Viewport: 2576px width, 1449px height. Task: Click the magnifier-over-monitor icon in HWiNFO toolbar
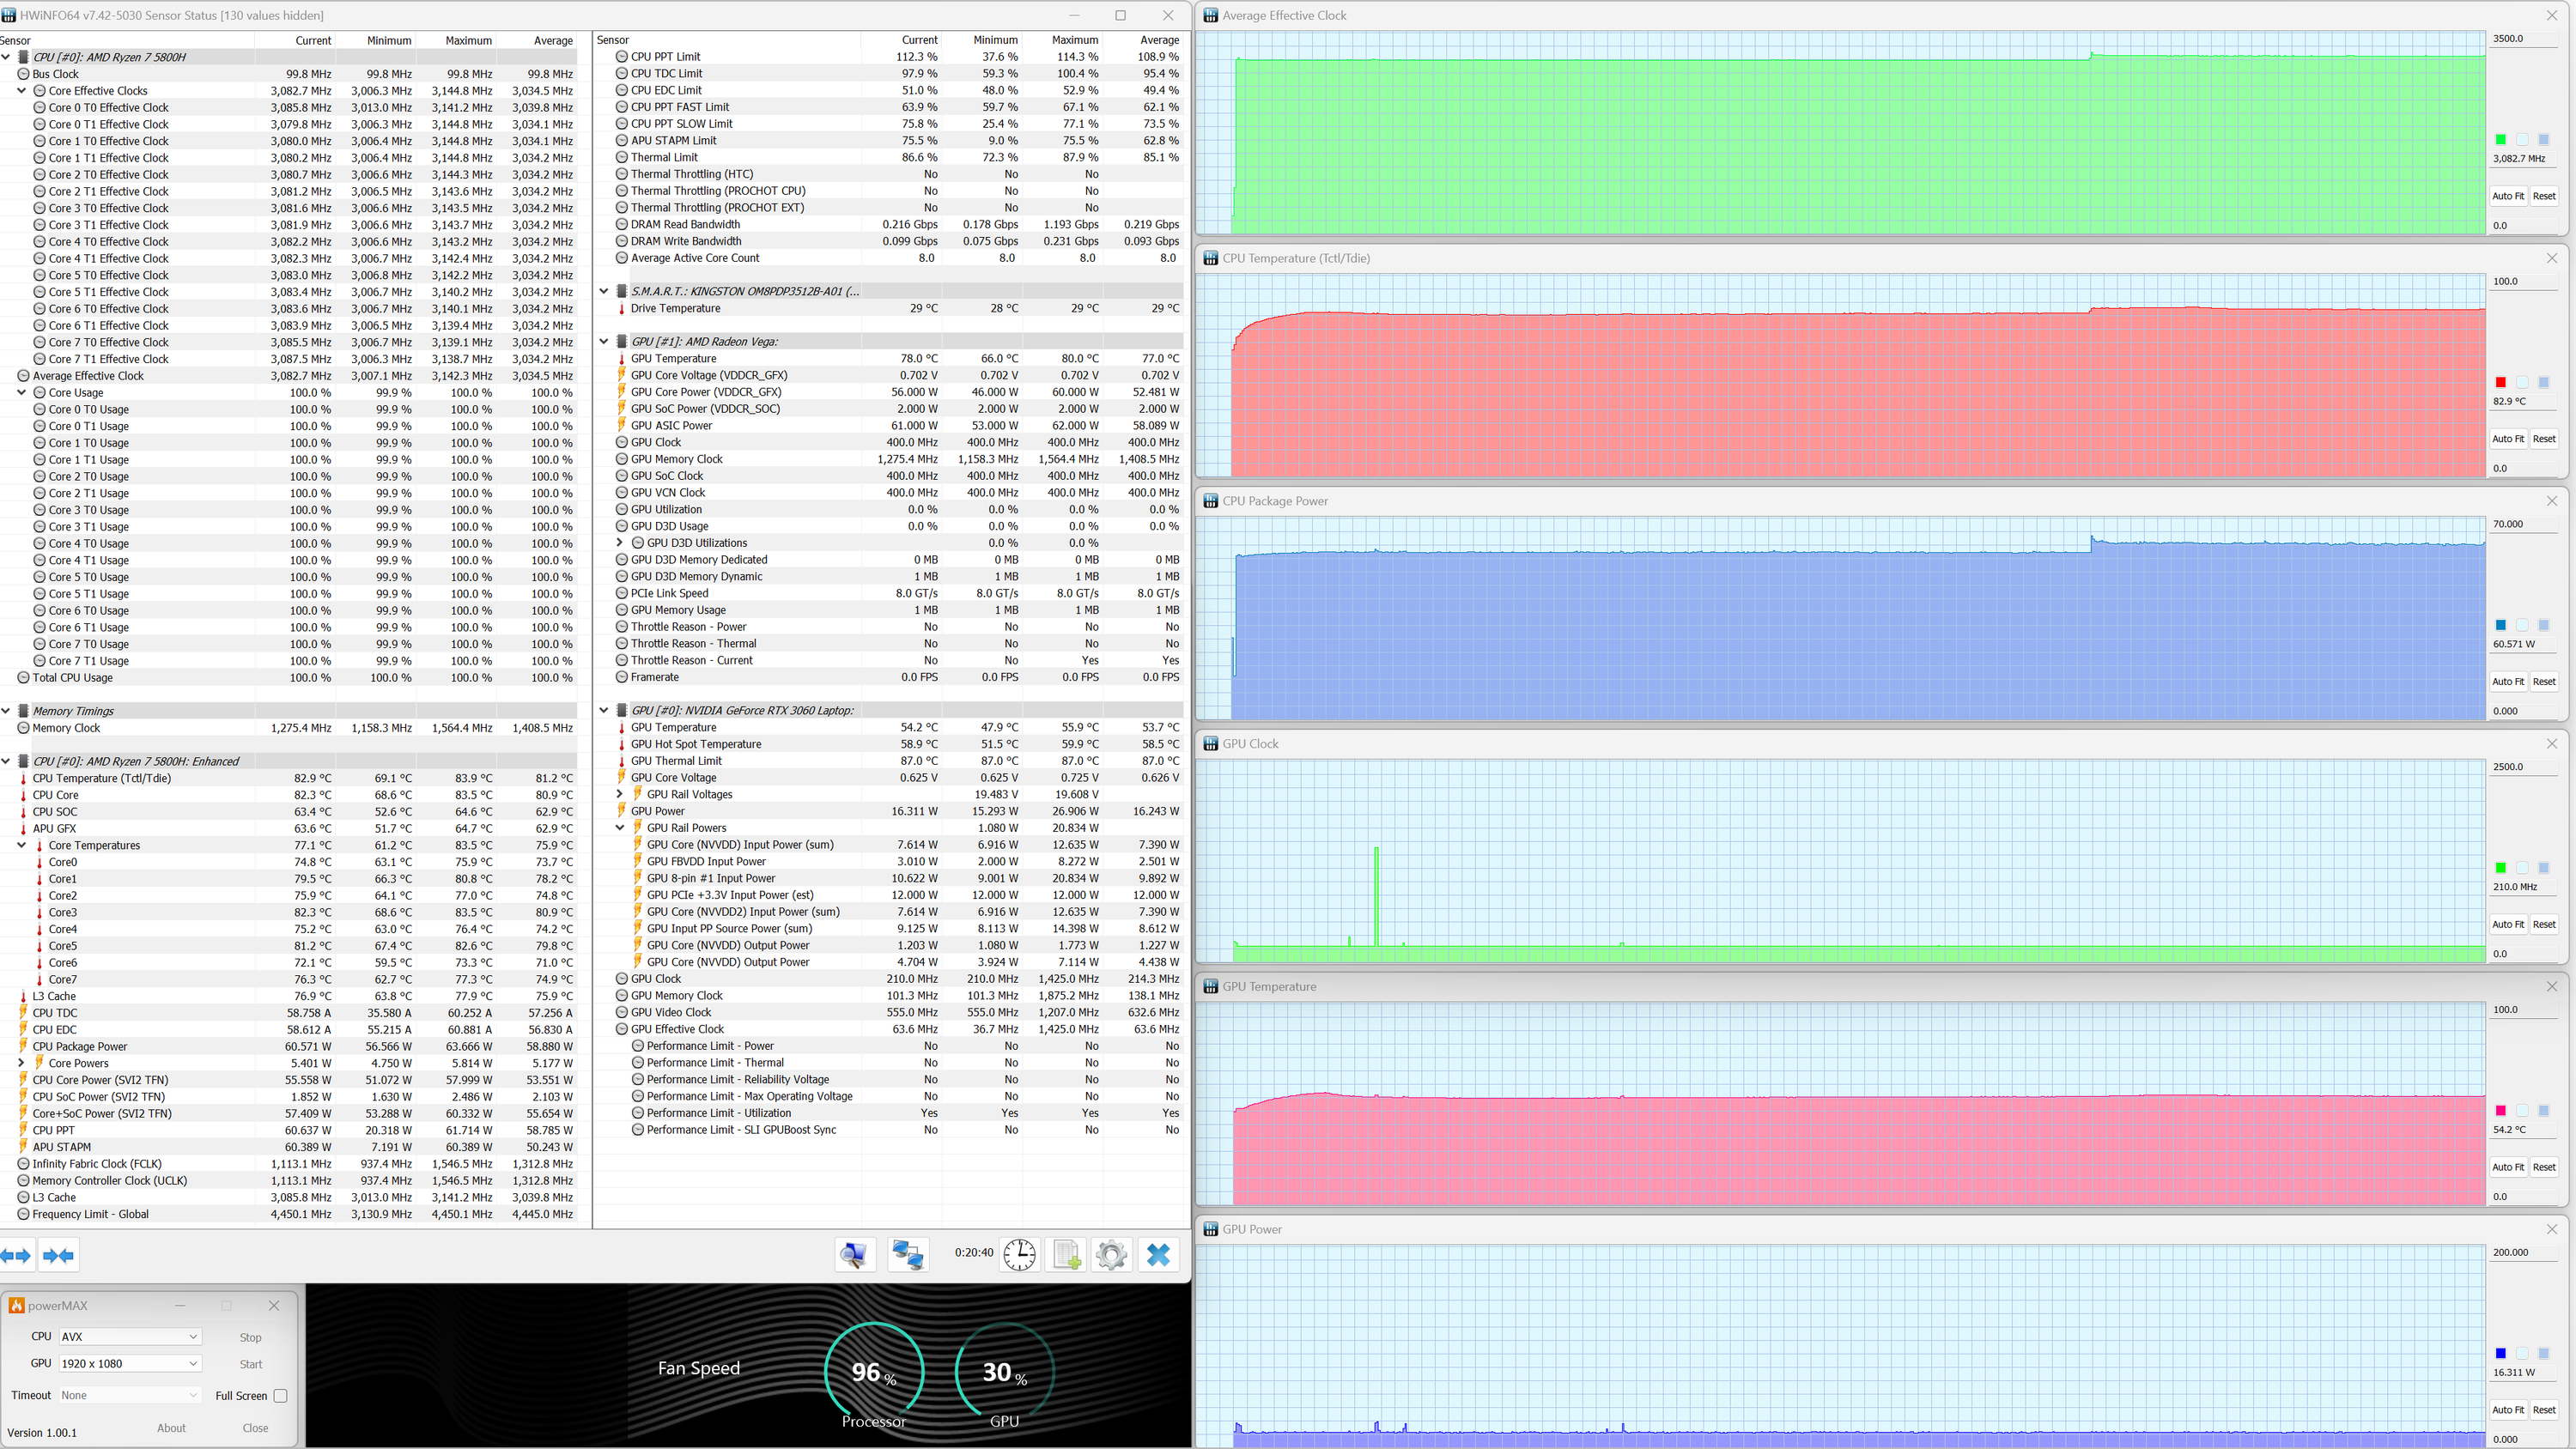(855, 1254)
